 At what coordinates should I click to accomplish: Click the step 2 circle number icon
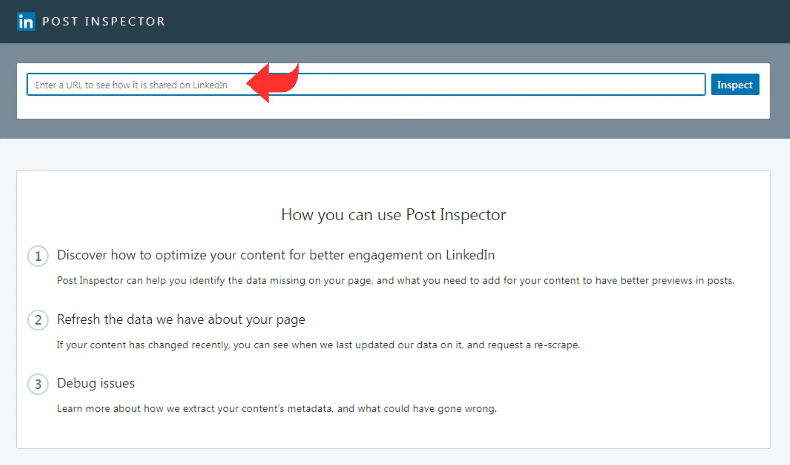[x=38, y=320]
